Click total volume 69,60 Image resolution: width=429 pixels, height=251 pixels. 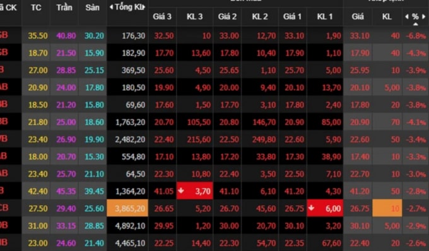click(x=136, y=105)
